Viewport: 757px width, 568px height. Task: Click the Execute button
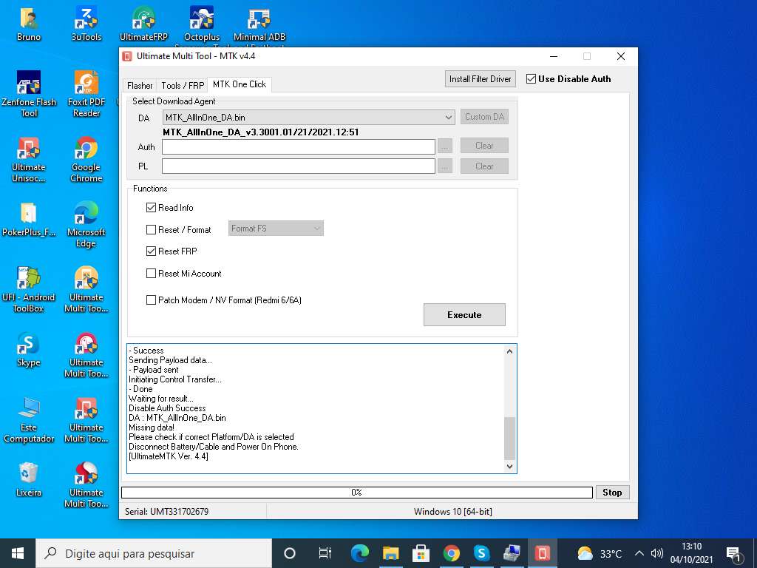464,315
